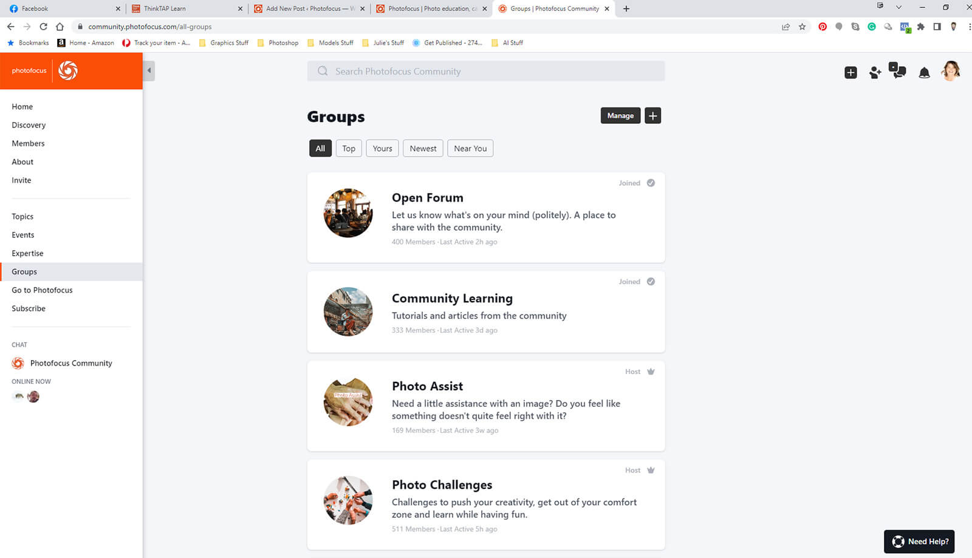The width and height of the screenshot is (972, 558).
Task: Click the Photofocus logo in sidebar header
Action: [67, 71]
